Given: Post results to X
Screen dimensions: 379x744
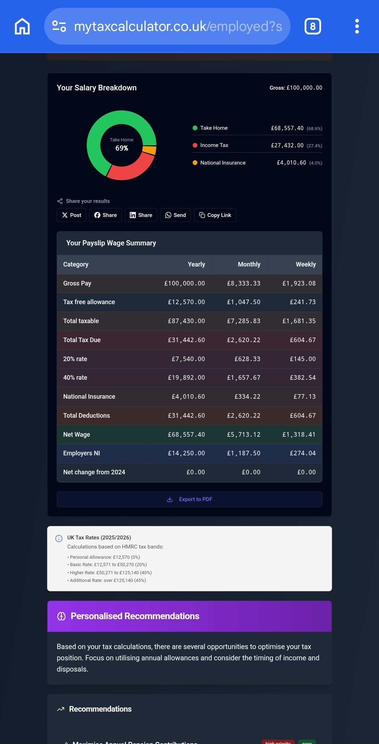Looking at the screenshot, I should pos(72,215).
